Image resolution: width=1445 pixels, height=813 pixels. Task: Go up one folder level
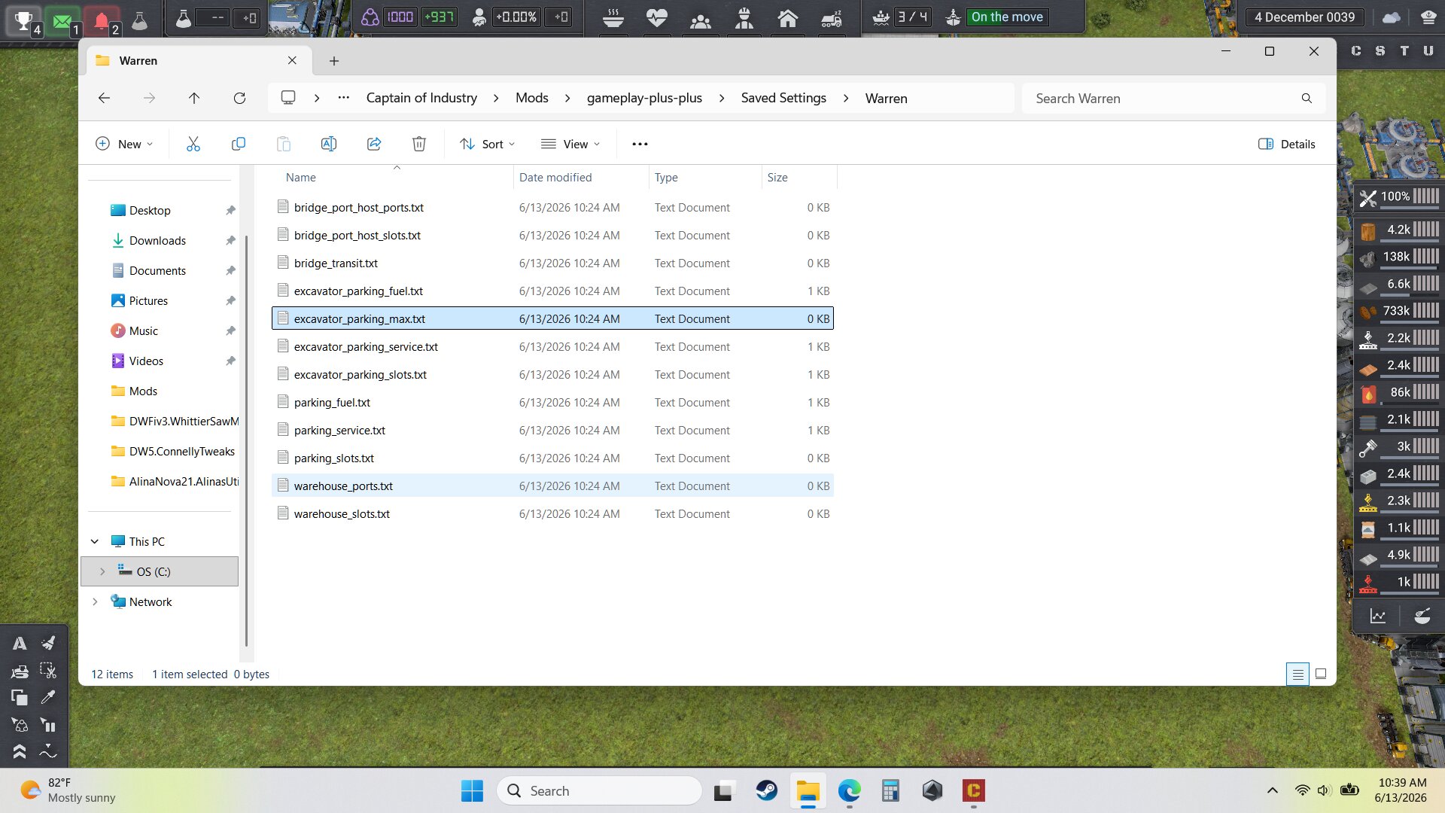[194, 98]
